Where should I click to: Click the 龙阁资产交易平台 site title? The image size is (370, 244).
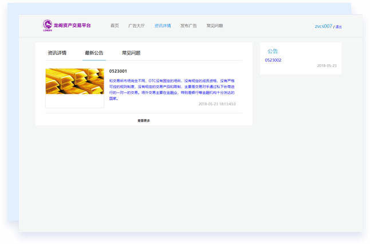[72, 26]
